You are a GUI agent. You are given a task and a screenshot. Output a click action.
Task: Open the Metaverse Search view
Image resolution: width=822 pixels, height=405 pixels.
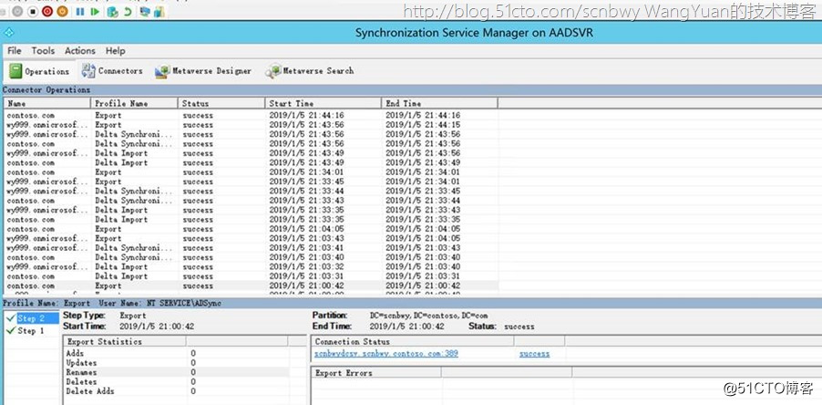click(x=309, y=71)
